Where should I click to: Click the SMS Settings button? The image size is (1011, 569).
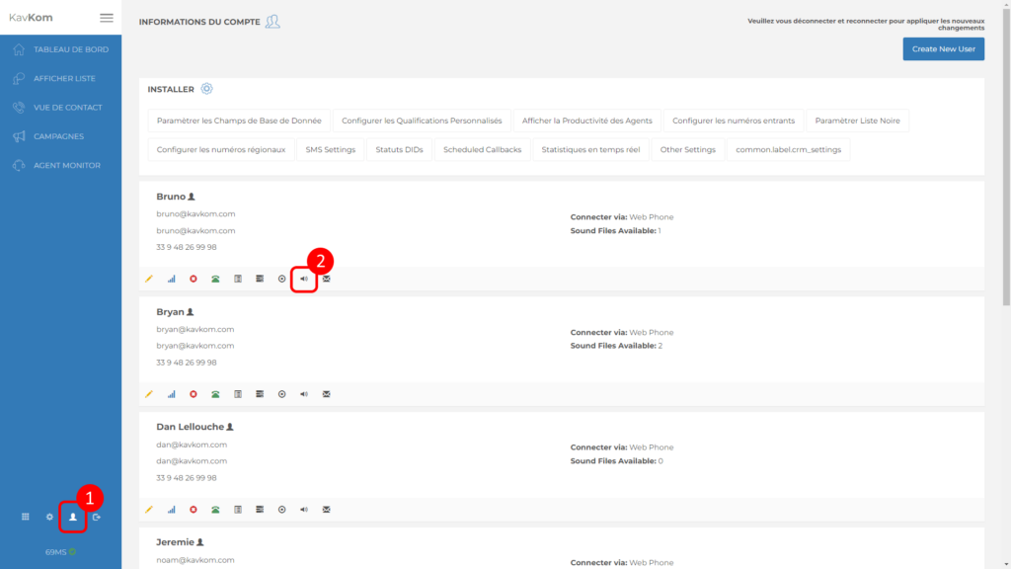coord(330,150)
